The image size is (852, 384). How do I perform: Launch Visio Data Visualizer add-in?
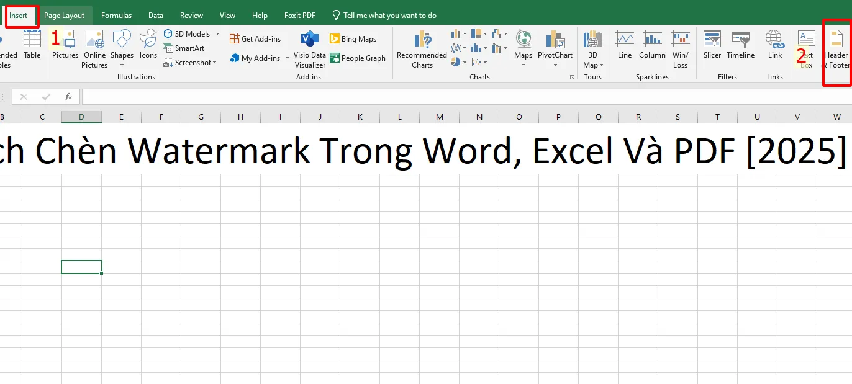(310, 48)
